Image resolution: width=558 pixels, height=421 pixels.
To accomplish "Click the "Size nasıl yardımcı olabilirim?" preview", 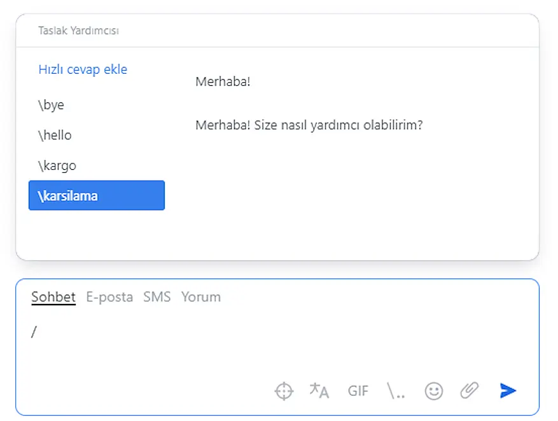I will [x=309, y=125].
